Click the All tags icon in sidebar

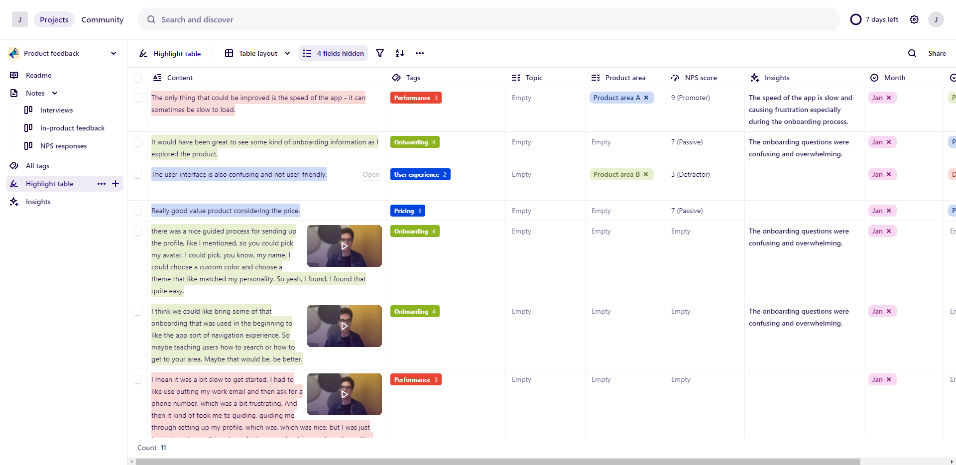click(14, 166)
